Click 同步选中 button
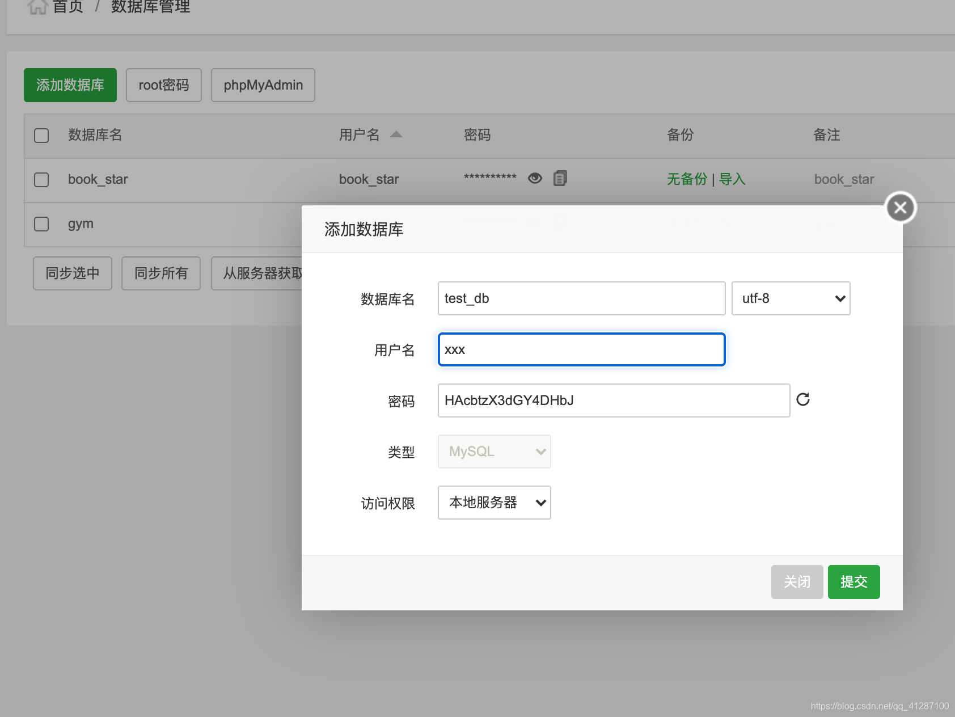This screenshot has height=717, width=955. (x=73, y=273)
